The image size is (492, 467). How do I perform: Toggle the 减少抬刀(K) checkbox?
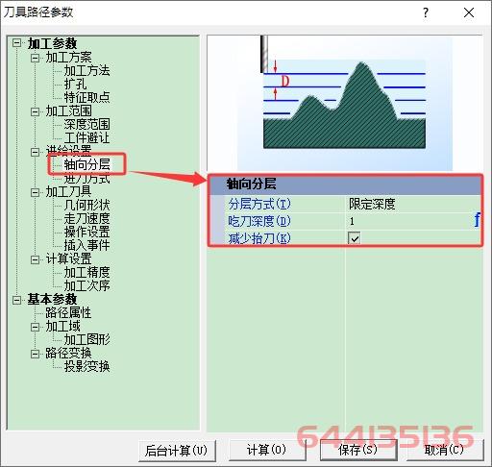click(x=354, y=238)
